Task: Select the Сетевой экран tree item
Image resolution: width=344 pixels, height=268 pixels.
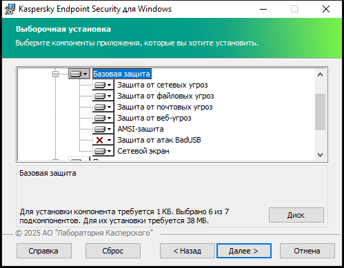Action: 143,151
